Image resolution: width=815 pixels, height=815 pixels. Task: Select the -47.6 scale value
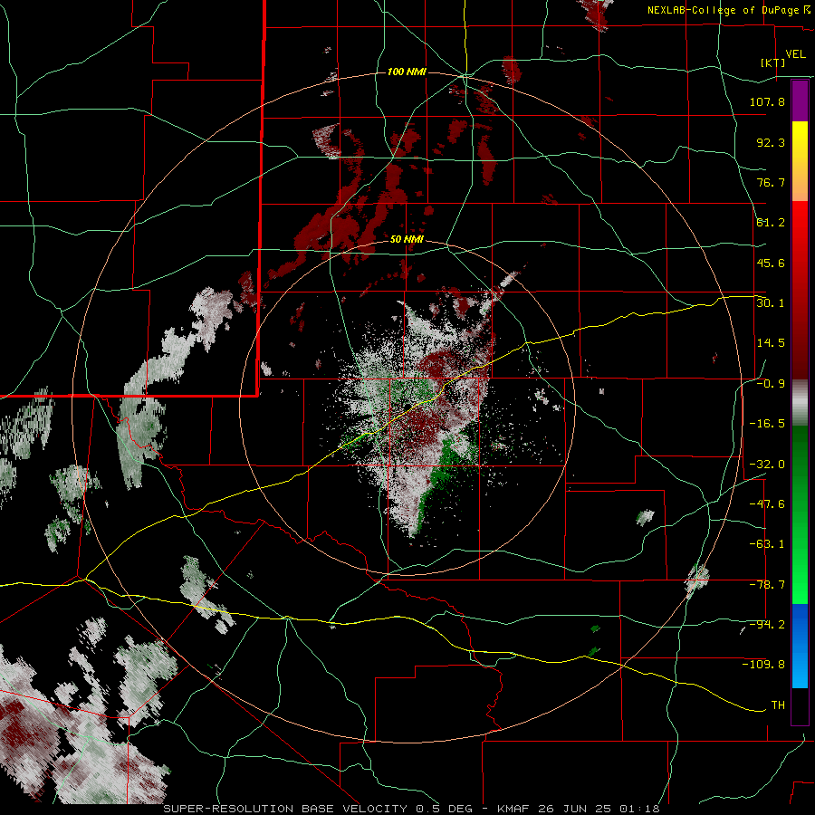point(767,504)
